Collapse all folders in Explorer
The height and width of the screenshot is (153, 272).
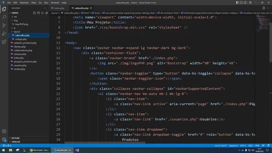point(46,13)
